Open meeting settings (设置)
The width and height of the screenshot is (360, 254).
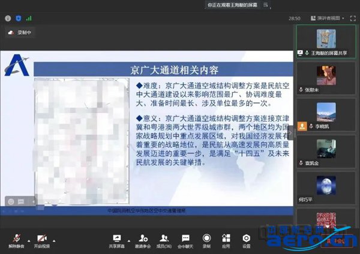(x=246, y=238)
